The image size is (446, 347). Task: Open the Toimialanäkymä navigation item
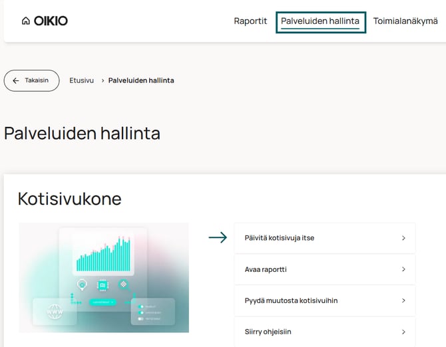[405, 21]
